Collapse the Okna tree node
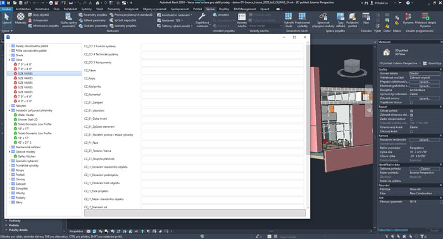The width and height of the screenshot is (443, 239). 9,60
